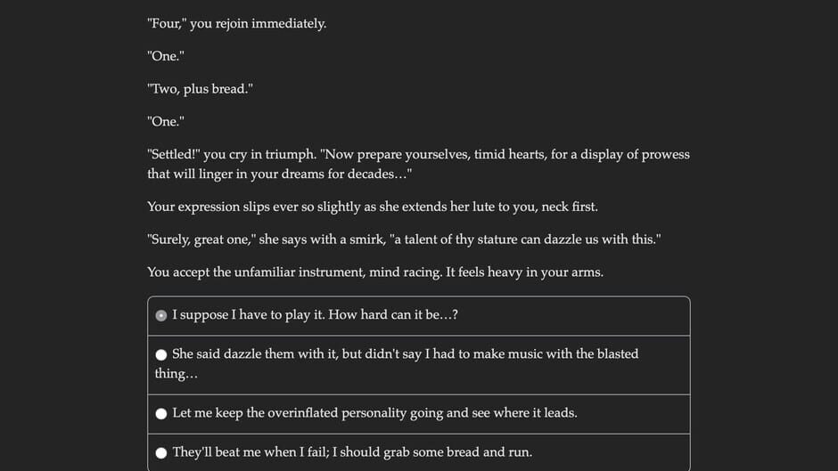Select radio button for 'She said dazzle them' option

click(x=161, y=354)
